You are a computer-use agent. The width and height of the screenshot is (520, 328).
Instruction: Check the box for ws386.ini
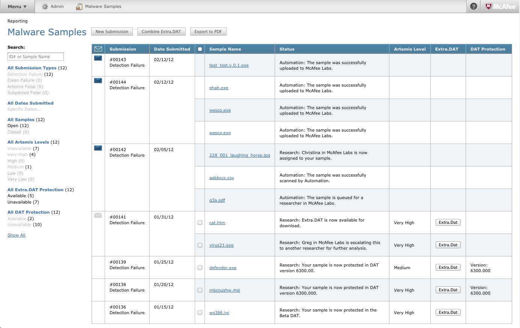coord(200,313)
